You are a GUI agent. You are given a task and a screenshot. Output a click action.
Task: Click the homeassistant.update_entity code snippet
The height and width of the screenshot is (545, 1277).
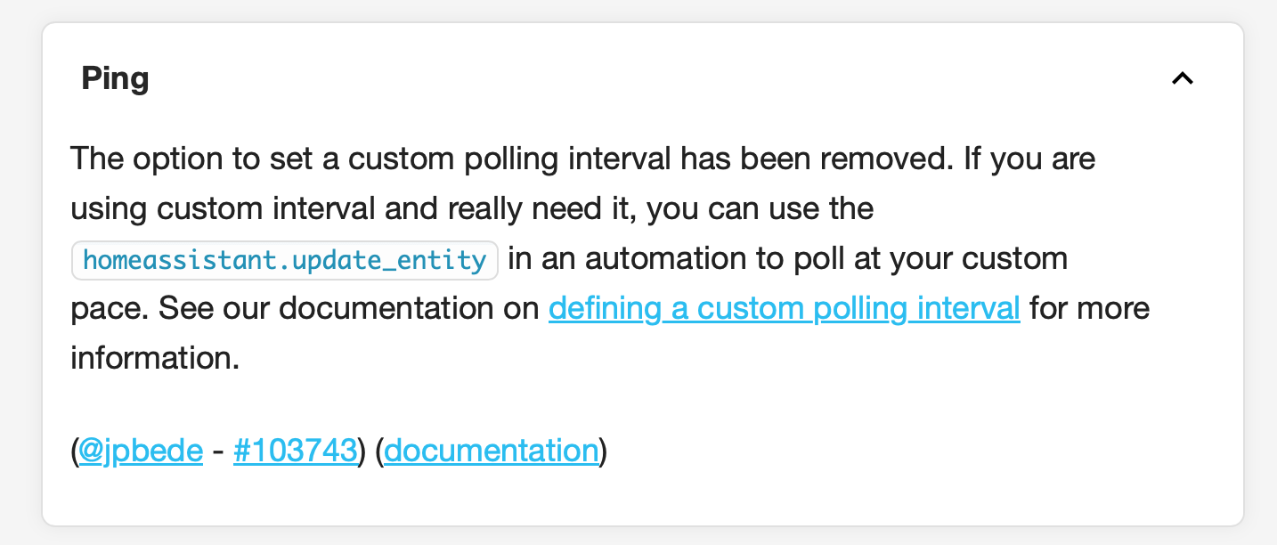point(284,260)
